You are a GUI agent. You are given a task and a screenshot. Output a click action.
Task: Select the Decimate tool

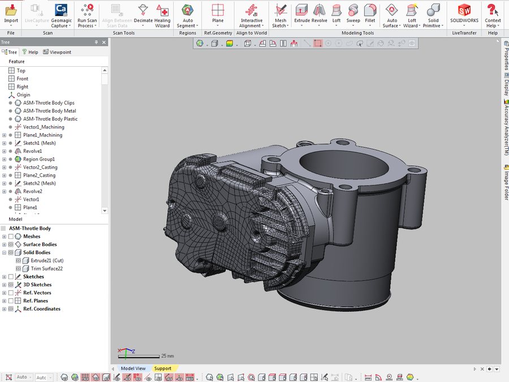pyautogui.click(x=143, y=14)
